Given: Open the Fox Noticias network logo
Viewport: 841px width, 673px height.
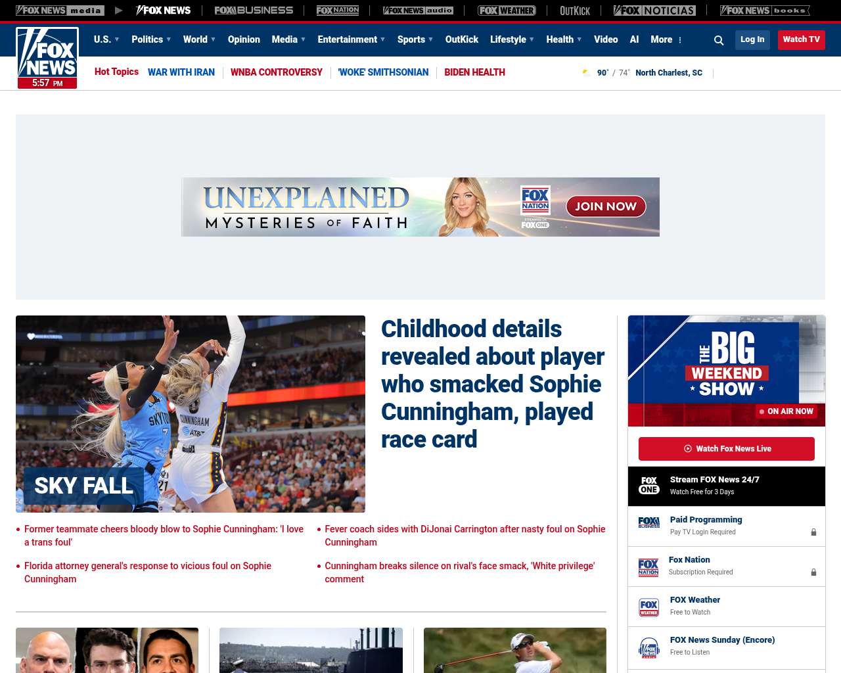Looking at the screenshot, I should click(x=654, y=11).
